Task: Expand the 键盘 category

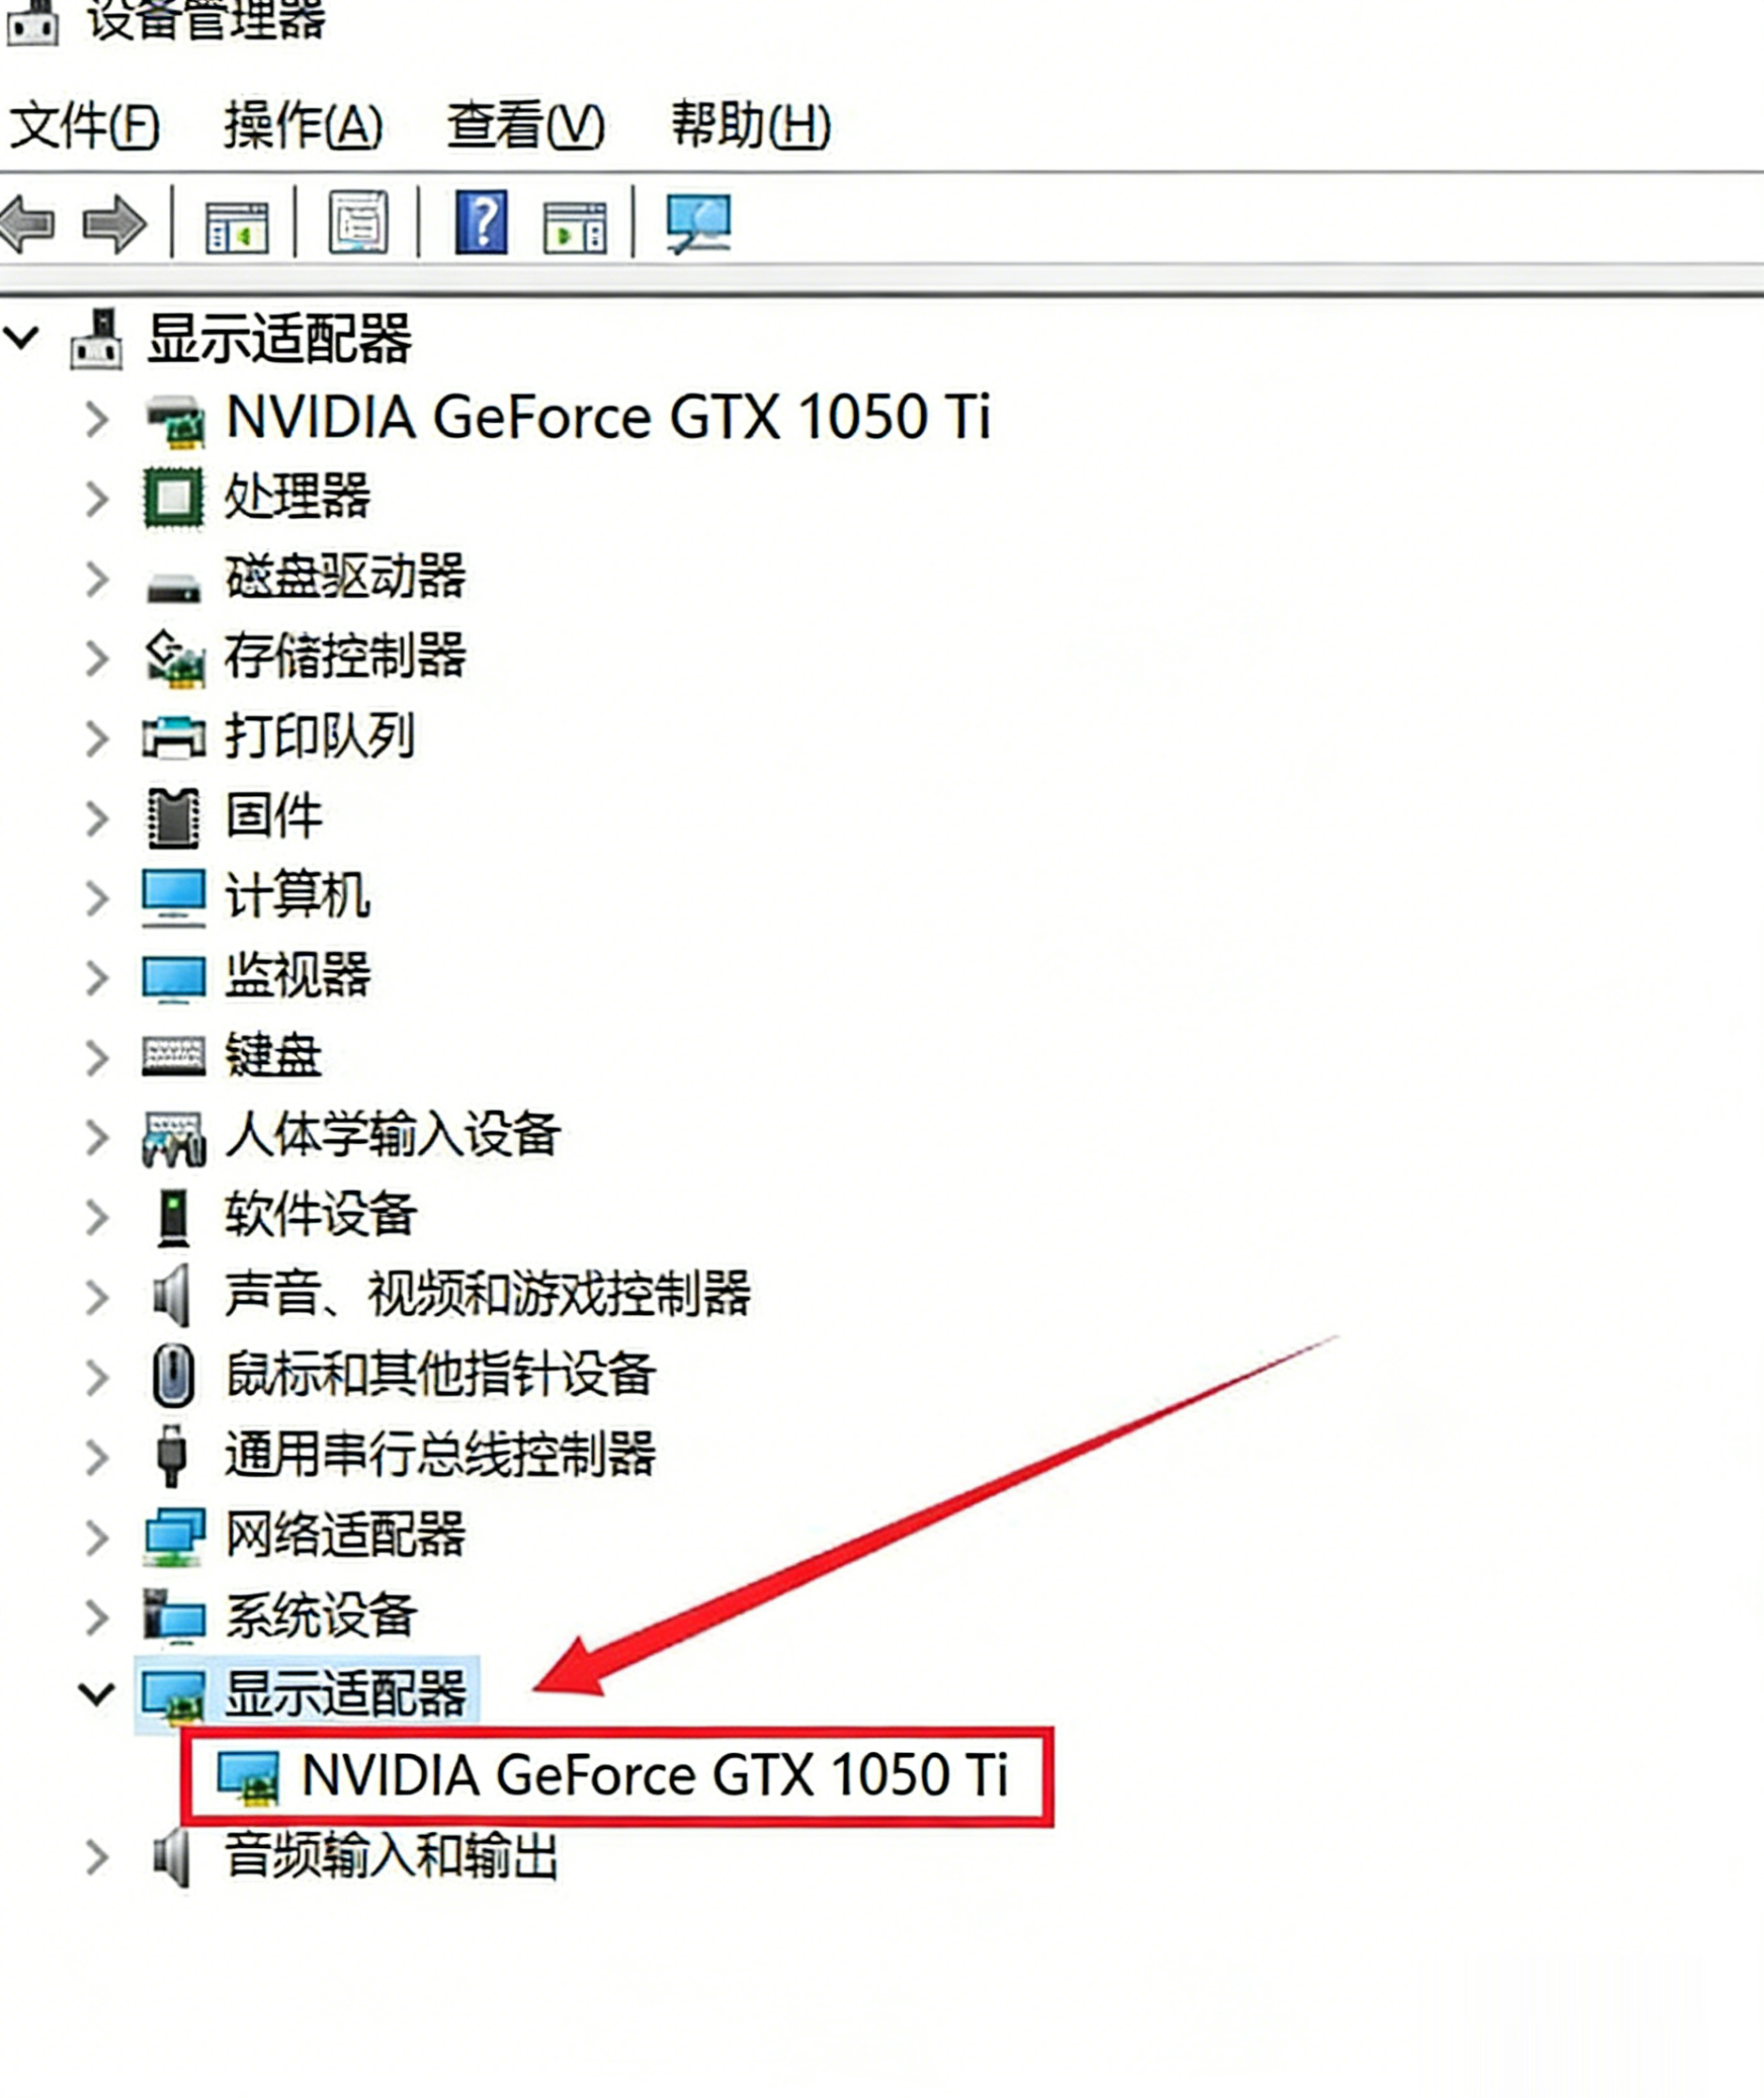Action: pos(96,1057)
